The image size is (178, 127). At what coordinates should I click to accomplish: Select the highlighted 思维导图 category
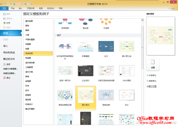[x=38, y=53]
